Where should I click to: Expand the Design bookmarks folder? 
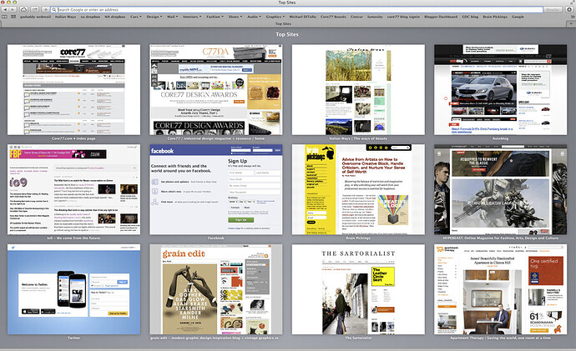[154, 17]
